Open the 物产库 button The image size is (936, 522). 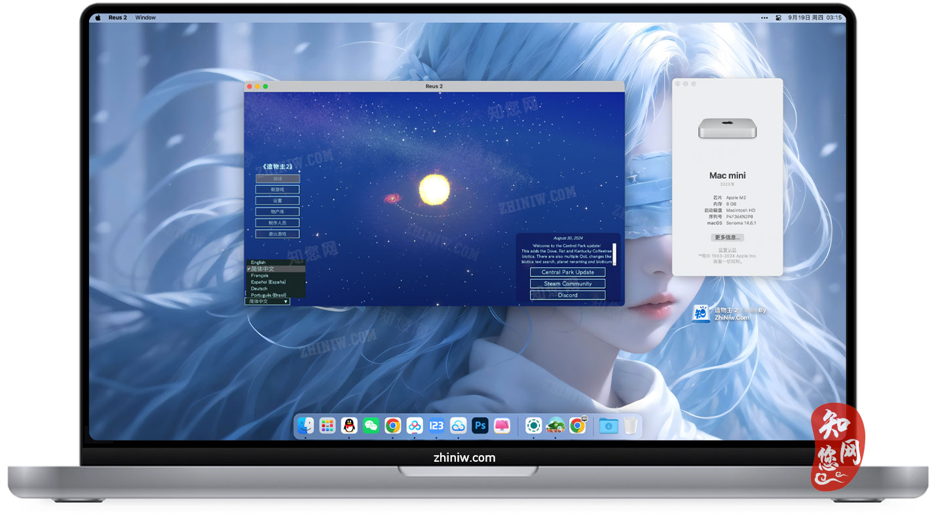278,212
